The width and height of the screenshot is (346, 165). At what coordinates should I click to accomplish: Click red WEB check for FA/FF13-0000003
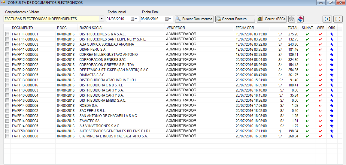[x=321, y=90]
